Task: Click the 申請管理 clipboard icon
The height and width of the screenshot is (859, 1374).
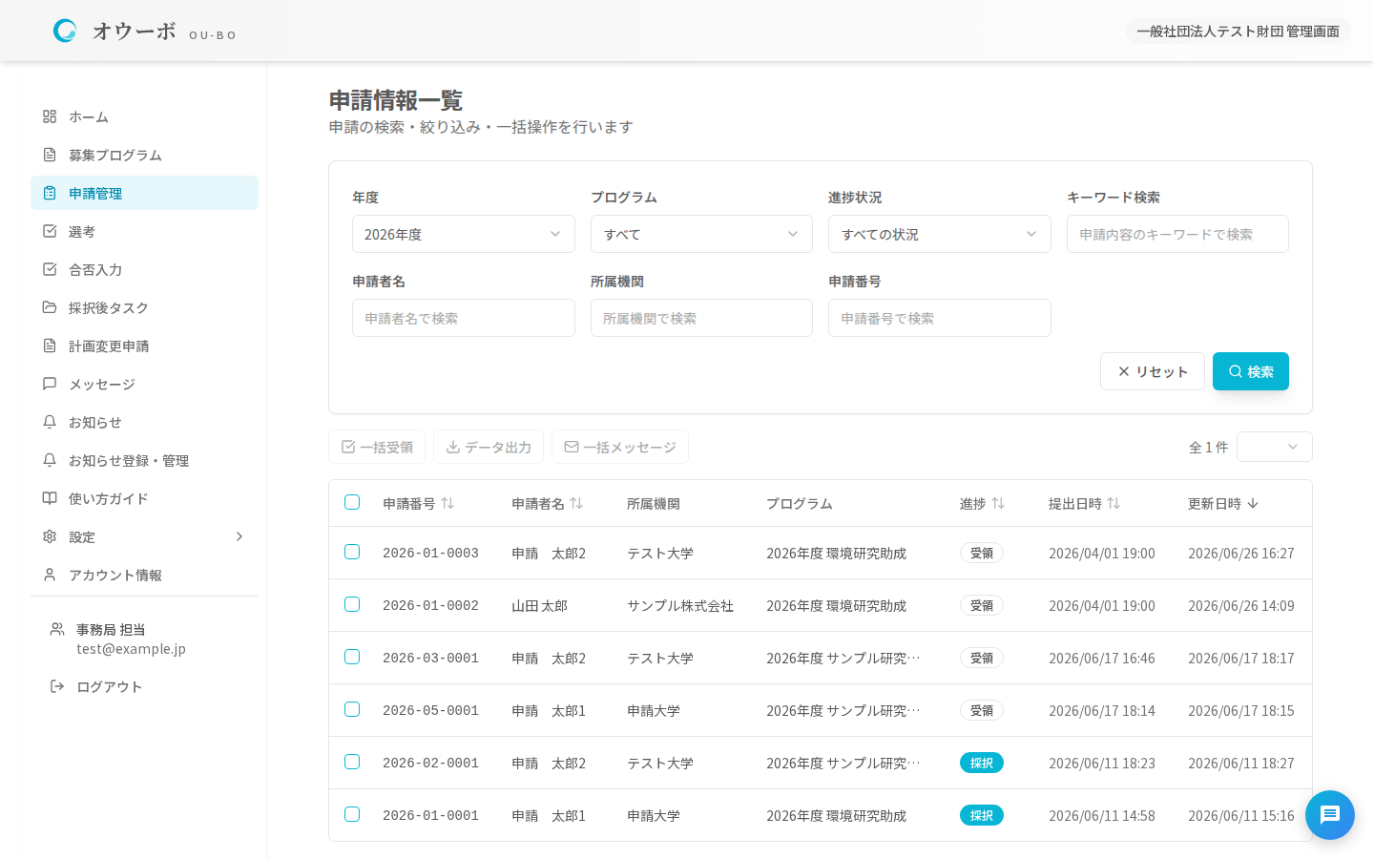Action: (50, 193)
